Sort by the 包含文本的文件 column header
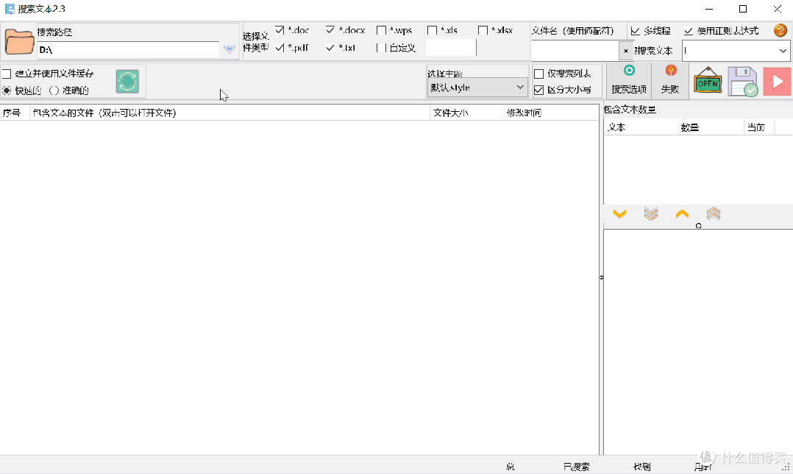The image size is (793, 474). pos(230,113)
